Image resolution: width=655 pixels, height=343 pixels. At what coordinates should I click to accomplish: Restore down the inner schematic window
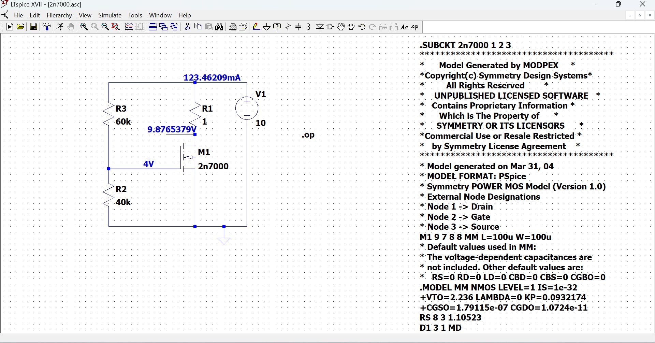[640, 15]
